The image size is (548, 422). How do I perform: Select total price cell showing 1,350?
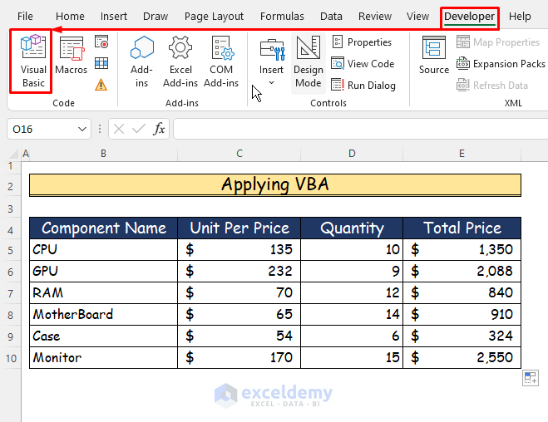pos(462,249)
